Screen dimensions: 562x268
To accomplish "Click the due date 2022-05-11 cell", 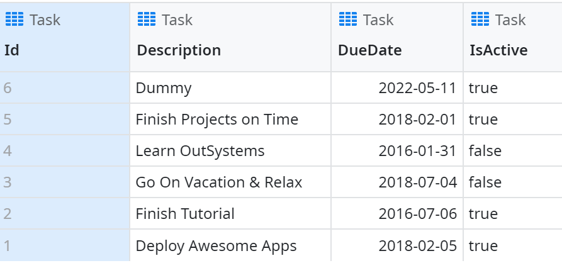I will point(417,88).
